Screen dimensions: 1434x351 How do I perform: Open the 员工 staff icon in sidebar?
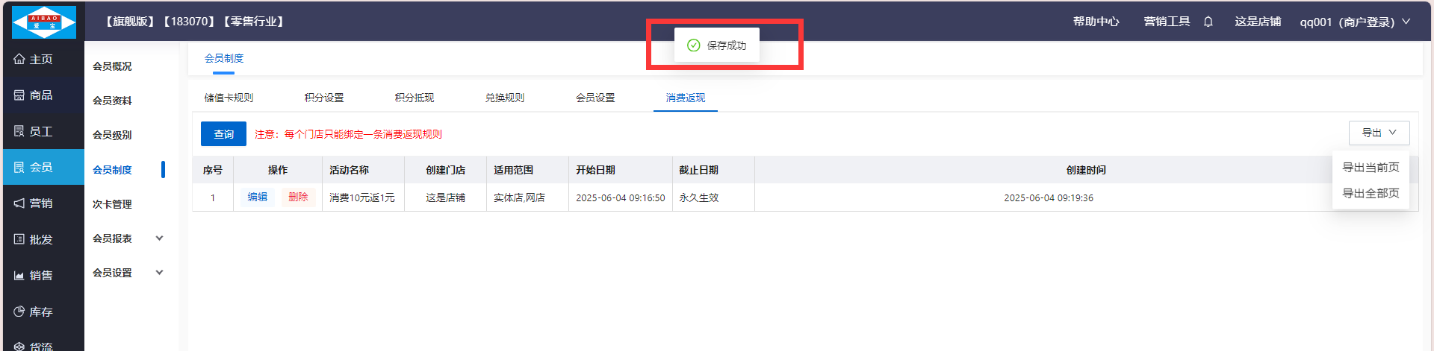(x=19, y=131)
